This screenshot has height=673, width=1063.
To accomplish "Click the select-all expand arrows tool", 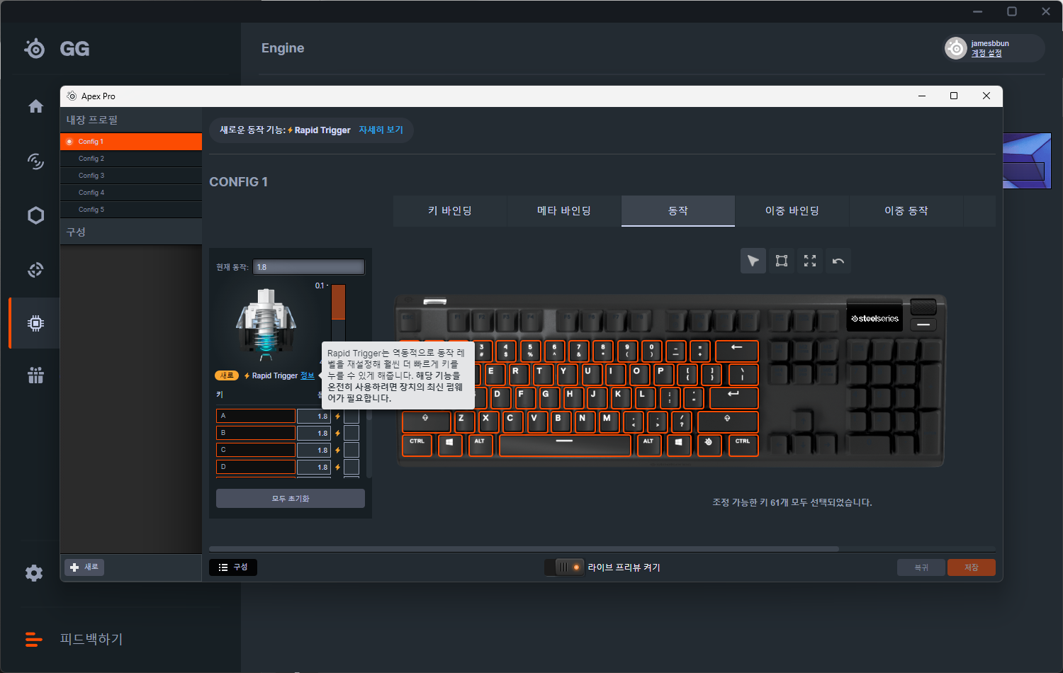I will [x=810, y=261].
